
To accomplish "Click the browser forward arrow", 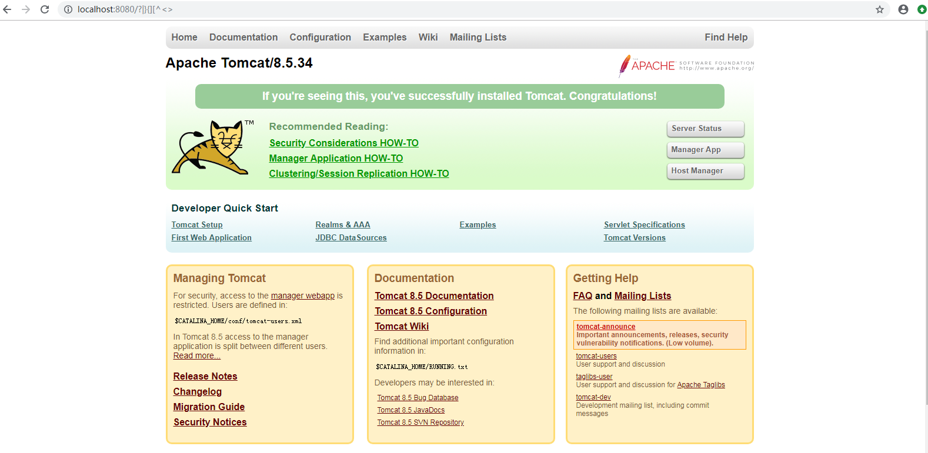I will (x=26, y=9).
